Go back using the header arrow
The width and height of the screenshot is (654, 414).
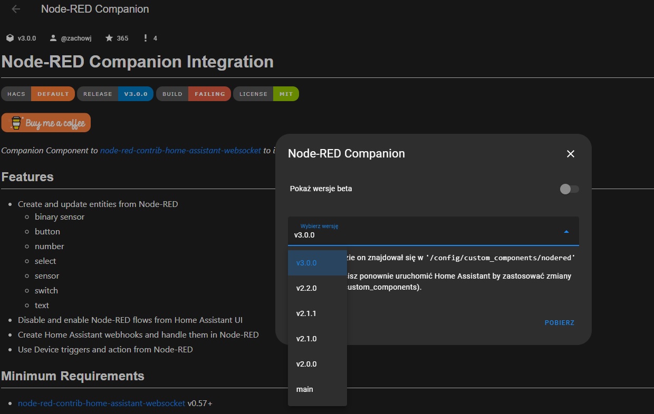(16, 9)
